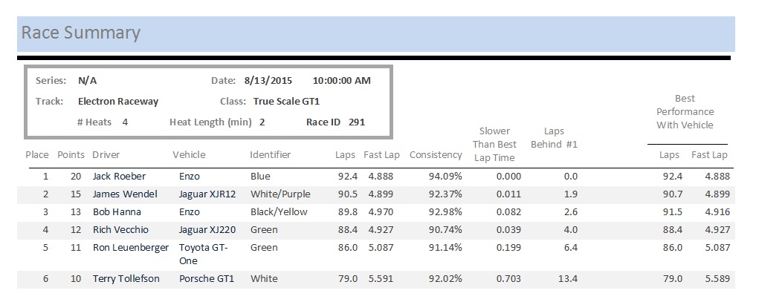Click vehicle Toyota GT-One
782x299 pixels.
(203, 254)
